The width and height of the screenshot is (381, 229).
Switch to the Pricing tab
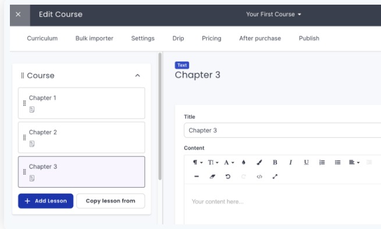(211, 38)
